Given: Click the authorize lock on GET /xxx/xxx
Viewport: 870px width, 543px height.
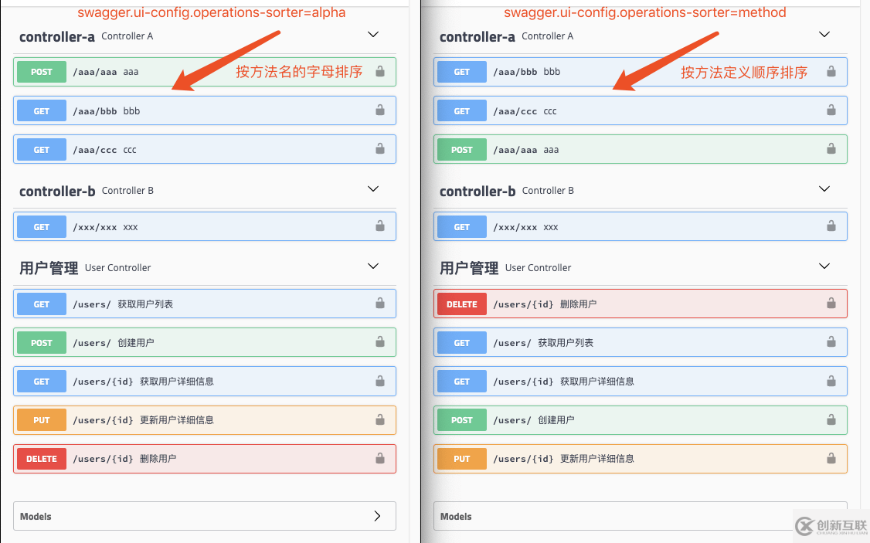Looking at the screenshot, I should click(x=379, y=226).
